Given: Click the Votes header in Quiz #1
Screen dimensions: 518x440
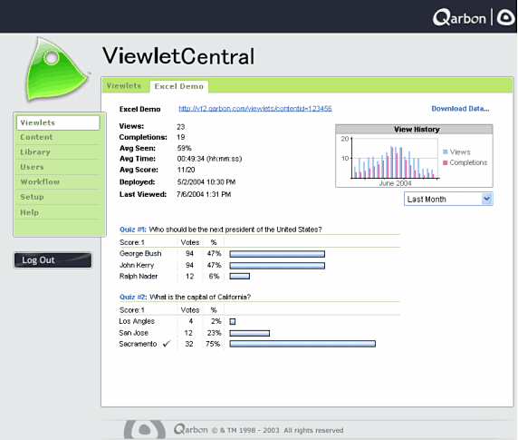Looking at the screenshot, I should point(190,242).
